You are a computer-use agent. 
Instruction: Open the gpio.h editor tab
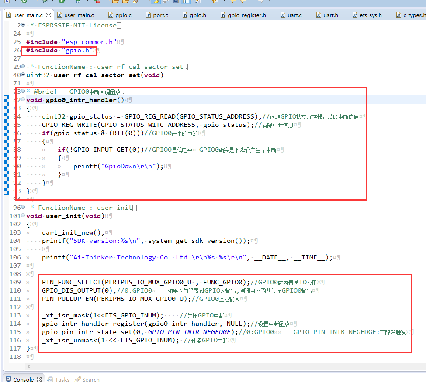[194, 15]
